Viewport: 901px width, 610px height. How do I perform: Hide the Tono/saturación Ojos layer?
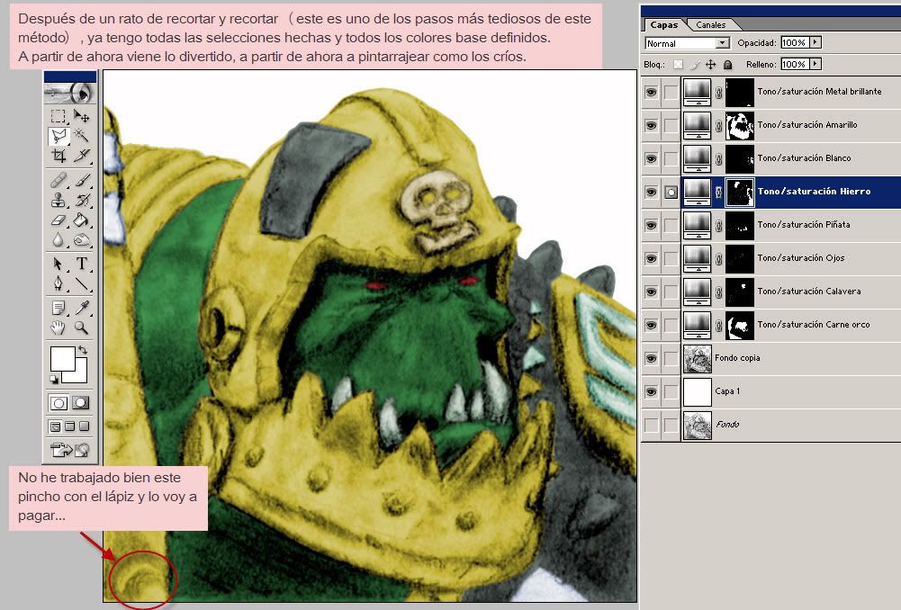(x=651, y=258)
